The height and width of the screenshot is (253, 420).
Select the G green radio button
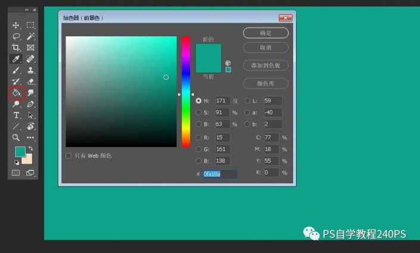[x=198, y=149]
